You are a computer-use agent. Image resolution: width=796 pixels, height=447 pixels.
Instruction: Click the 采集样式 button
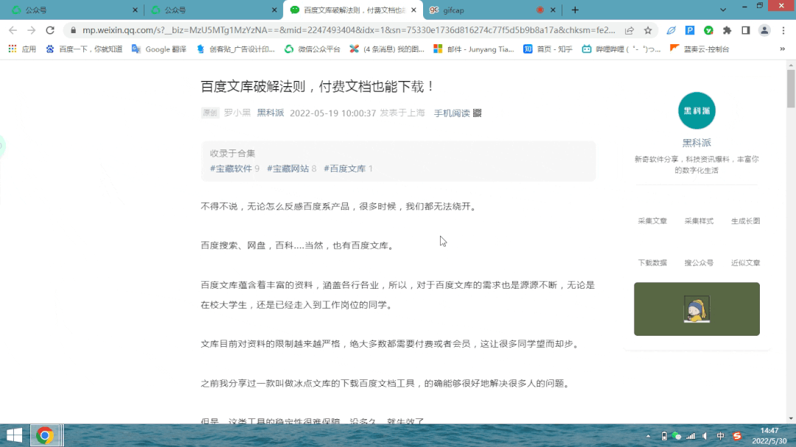tap(699, 221)
